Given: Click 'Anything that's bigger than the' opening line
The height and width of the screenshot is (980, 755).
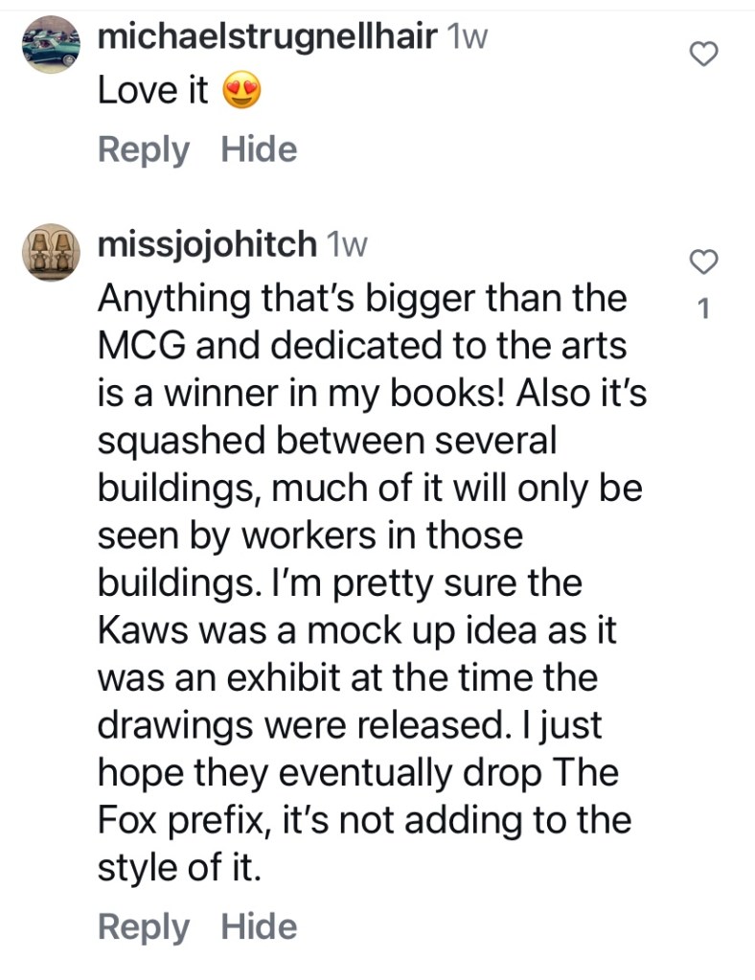Looking at the screenshot, I should 362,299.
